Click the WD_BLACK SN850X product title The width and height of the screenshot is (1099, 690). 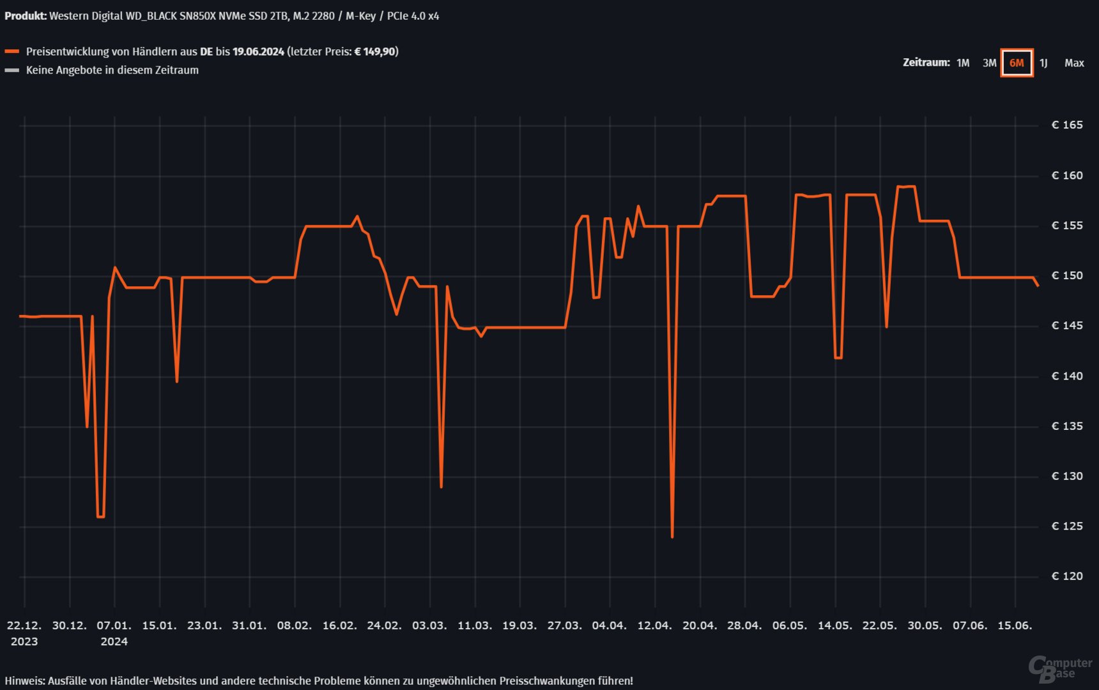click(x=222, y=16)
